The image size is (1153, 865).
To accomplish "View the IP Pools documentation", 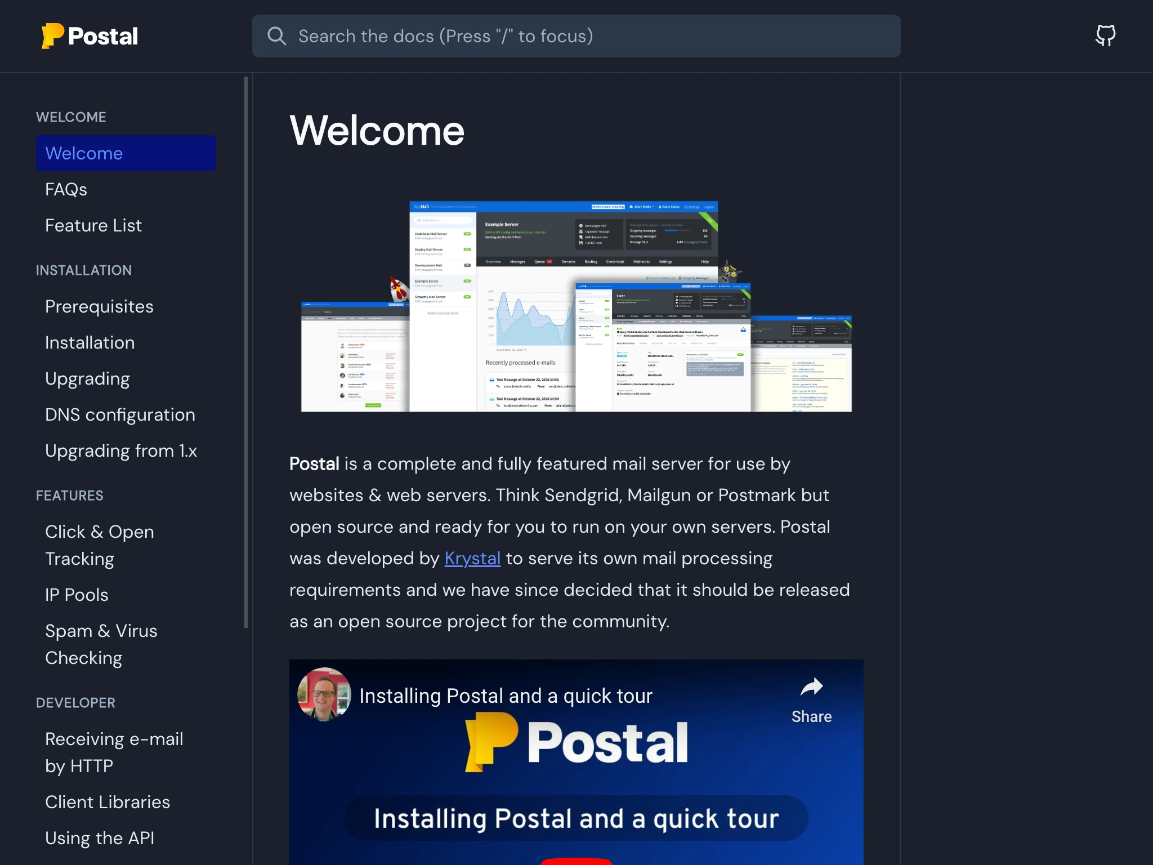I will (77, 595).
